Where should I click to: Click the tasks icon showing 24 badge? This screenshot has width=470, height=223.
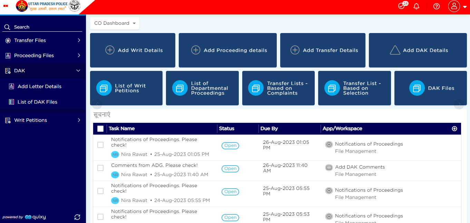click(401, 6)
